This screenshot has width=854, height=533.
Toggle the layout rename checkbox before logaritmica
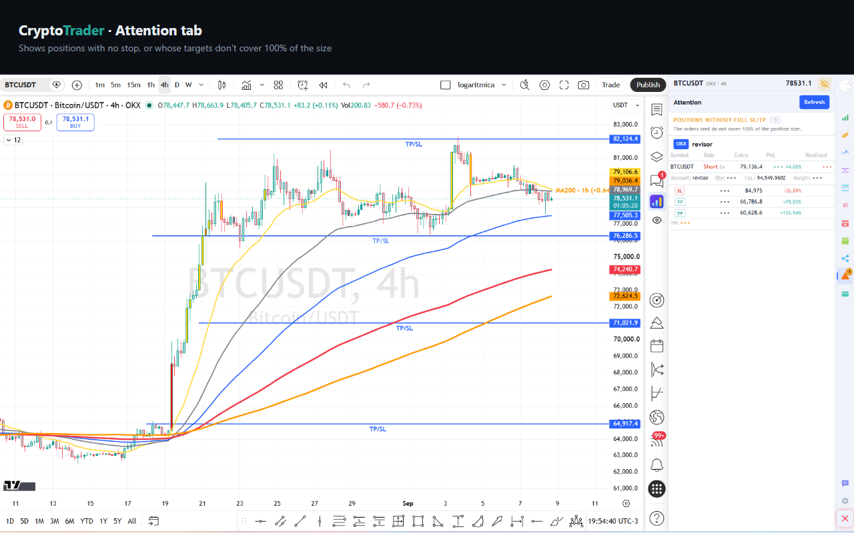pos(446,85)
